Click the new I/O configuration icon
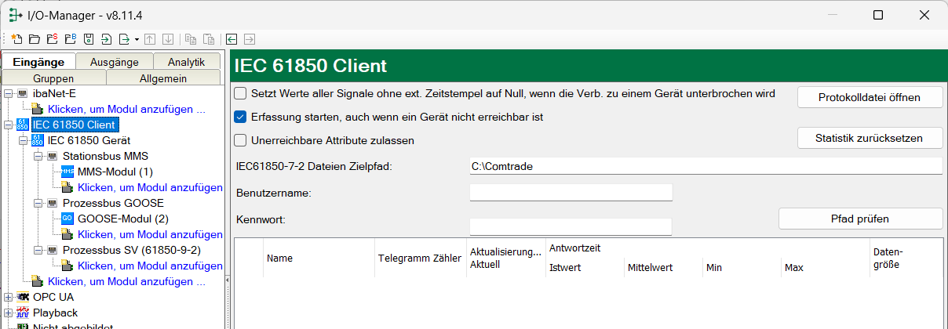The image size is (948, 329). (16, 38)
